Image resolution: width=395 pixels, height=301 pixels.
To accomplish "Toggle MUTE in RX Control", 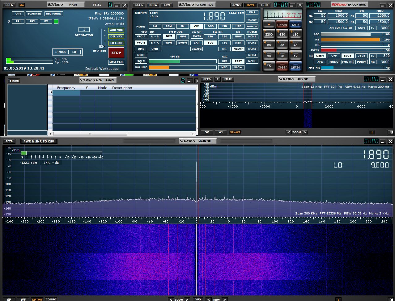I will tap(141, 55).
